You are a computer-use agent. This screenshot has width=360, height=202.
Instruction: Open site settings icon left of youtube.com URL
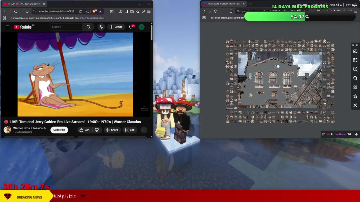coord(34,11)
